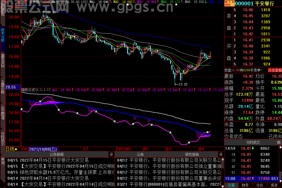
Task: Click the red square icon left of 平安银行
Action: tap(26, 2)
